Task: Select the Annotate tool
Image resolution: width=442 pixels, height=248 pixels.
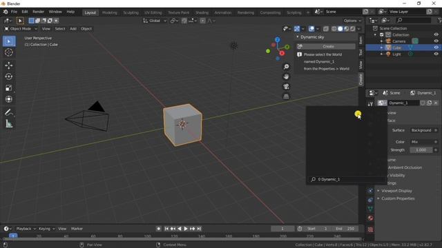Action: 9,112
